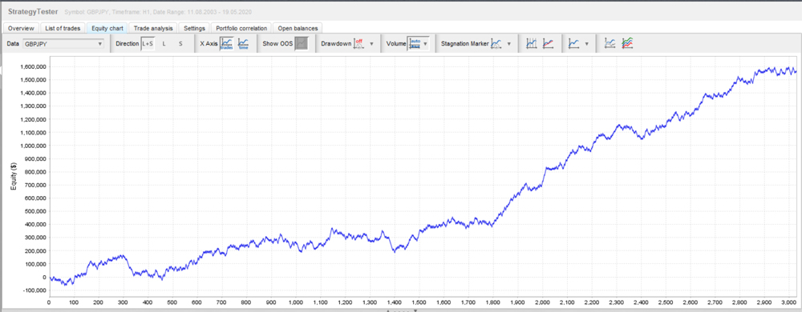Click the Drawdown off icon
Image resolution: width=802 pixels, height=312 pixels.
point(358,44)
